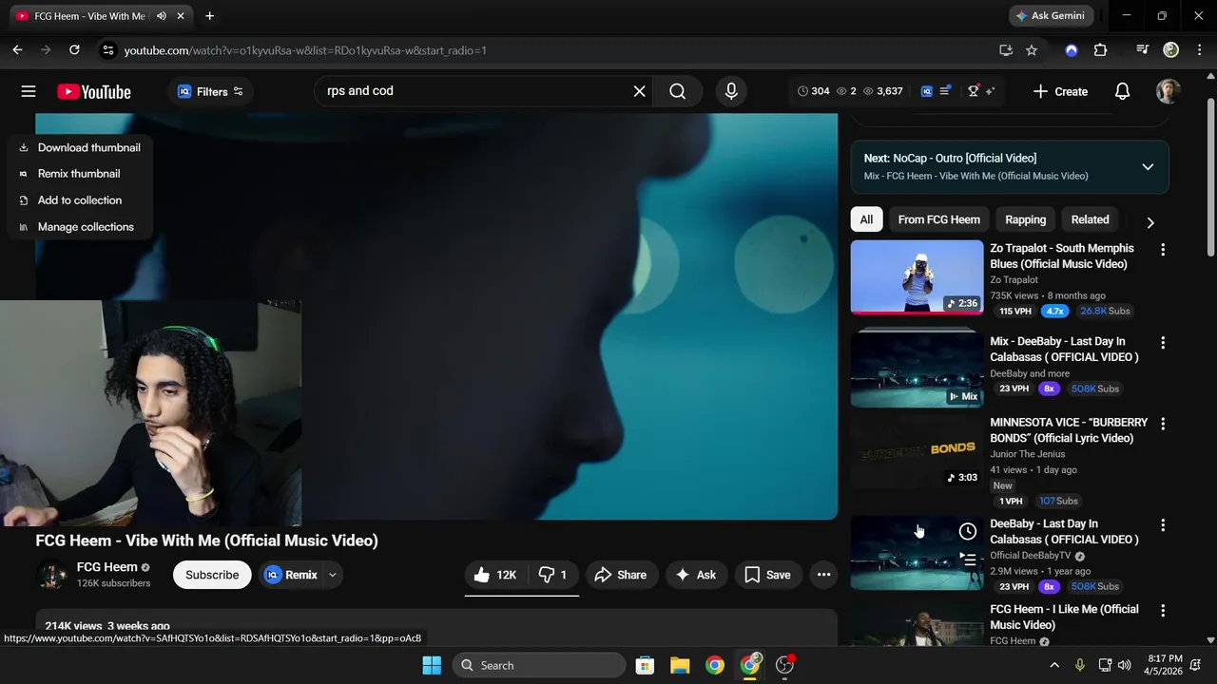Open the YouTube guide hamburger menu
This screenshot has width=1217, height=684.
point(29,91)
